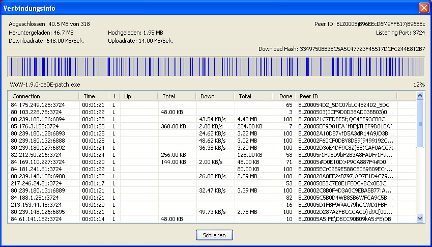Click peer ID BLZ0005A5:FE\DBCC90B09kA5:FE\DB

[344, 219]
